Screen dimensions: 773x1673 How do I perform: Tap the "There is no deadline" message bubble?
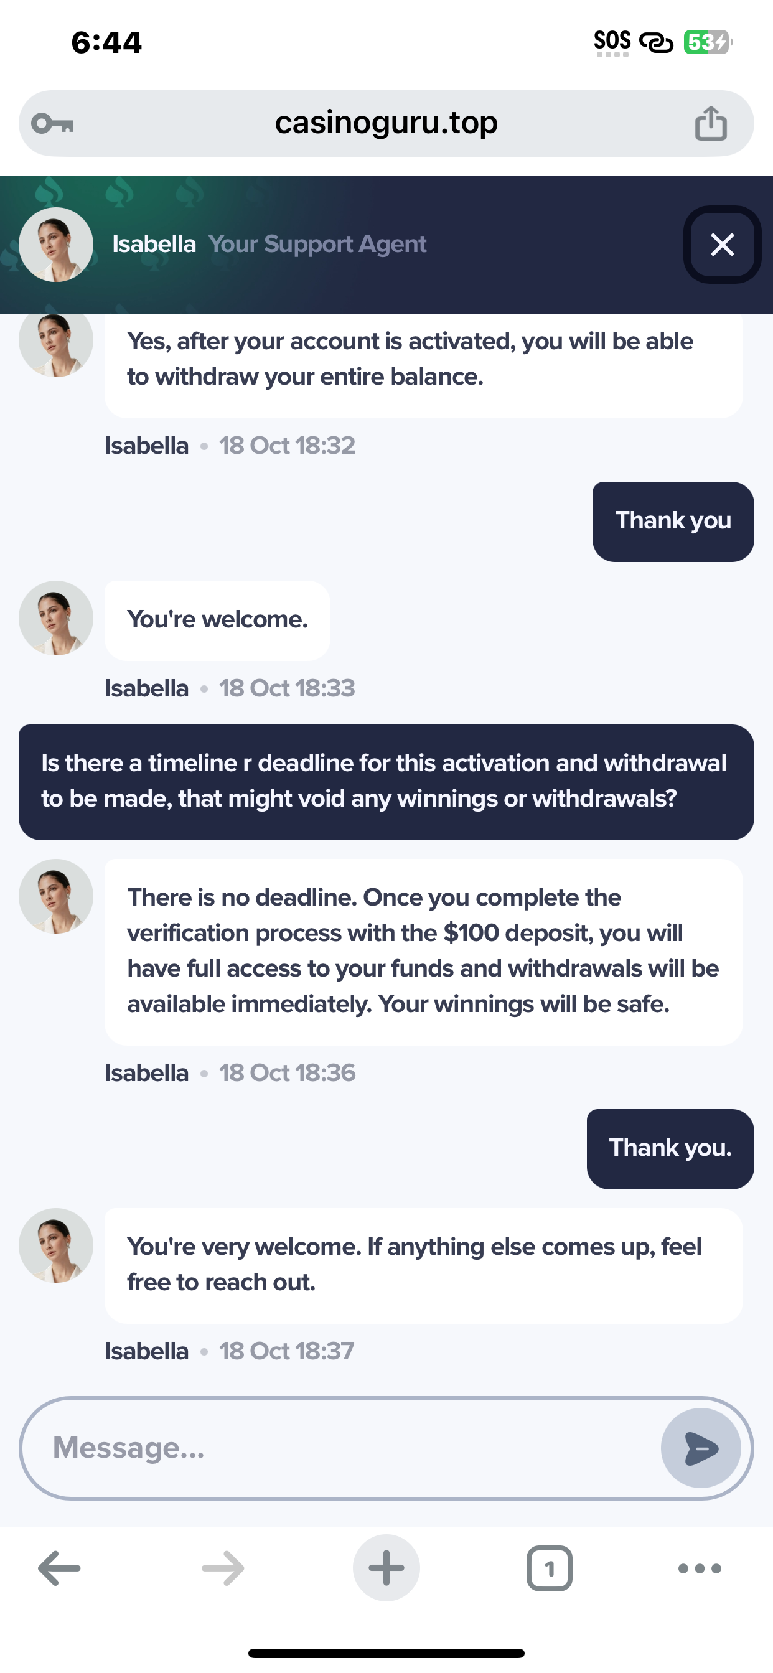tap(423, 952)
